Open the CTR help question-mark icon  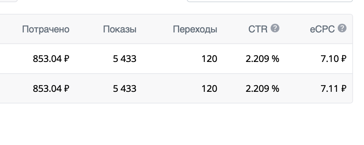click(x=275, y=28)
